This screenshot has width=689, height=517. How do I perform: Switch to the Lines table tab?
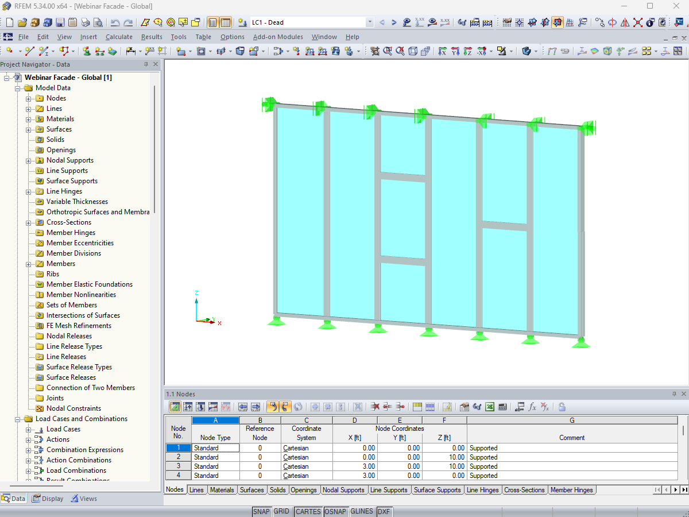196,490
